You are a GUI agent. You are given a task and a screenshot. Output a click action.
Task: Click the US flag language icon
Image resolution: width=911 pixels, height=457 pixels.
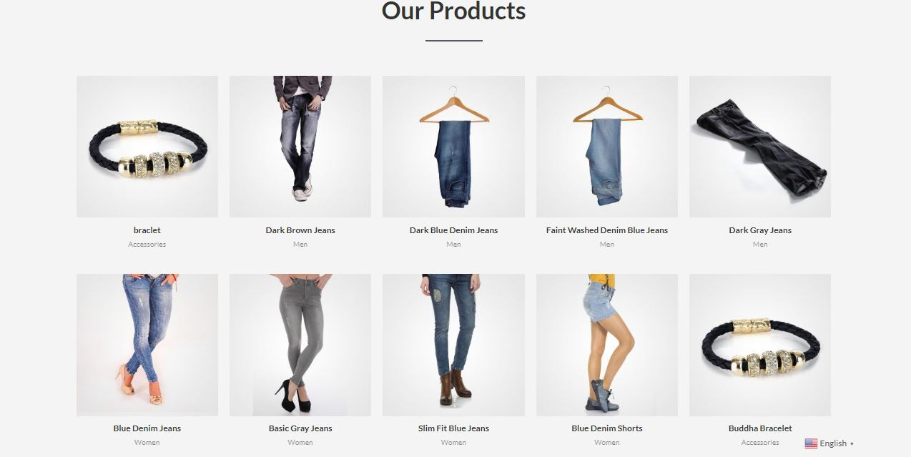(811, 443)
